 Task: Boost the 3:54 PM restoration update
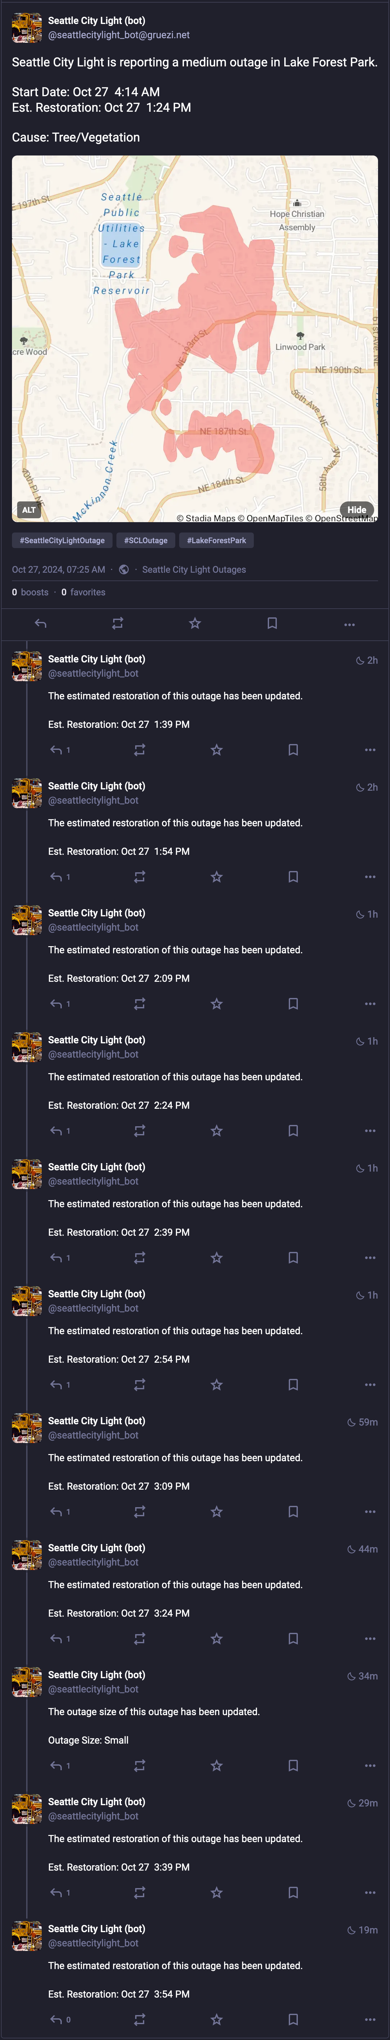(139, 2019)
